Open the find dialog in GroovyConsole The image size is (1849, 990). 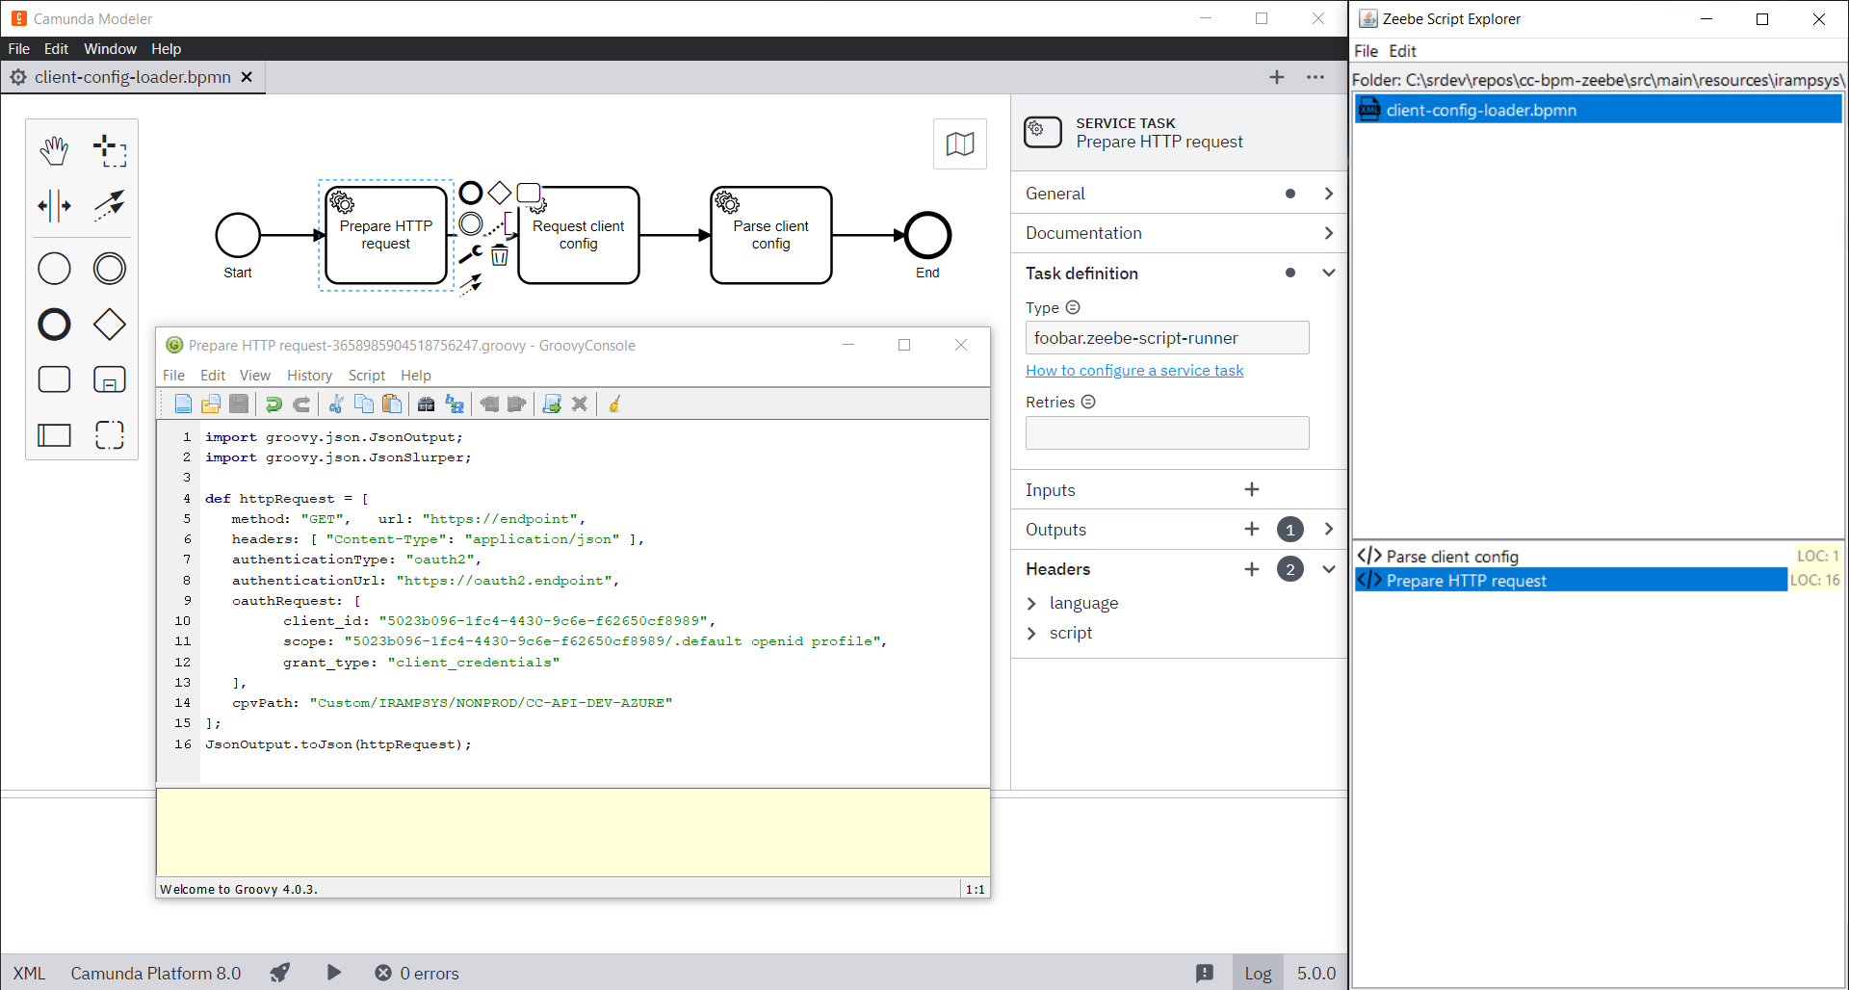[x=427, y=404]
